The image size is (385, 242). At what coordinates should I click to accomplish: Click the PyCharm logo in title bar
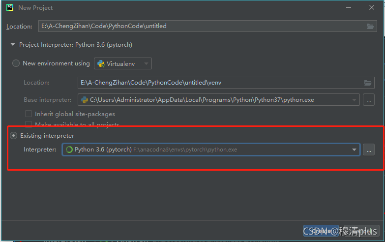pos(10,7)
